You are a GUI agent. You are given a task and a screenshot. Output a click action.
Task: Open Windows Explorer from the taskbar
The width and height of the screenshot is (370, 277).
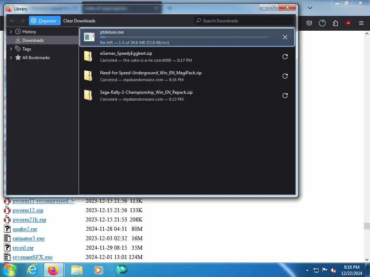(77, 270)
